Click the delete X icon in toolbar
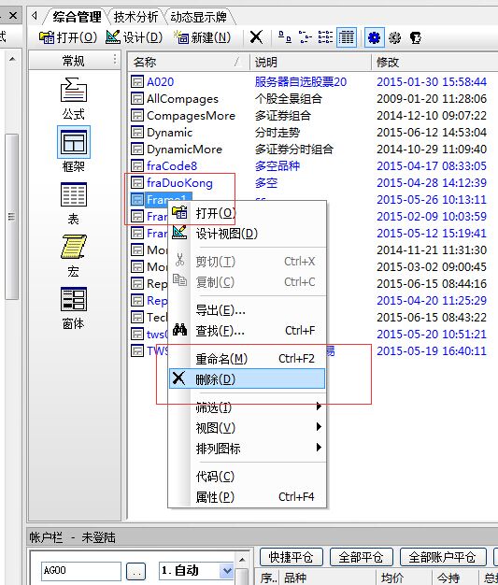The image size is (498, 585). [256, 37]
